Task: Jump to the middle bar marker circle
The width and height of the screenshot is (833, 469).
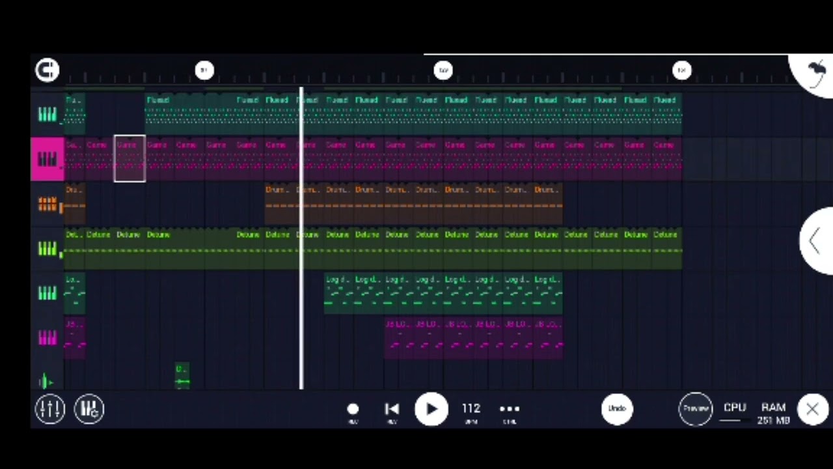Action: click(443, 70)
